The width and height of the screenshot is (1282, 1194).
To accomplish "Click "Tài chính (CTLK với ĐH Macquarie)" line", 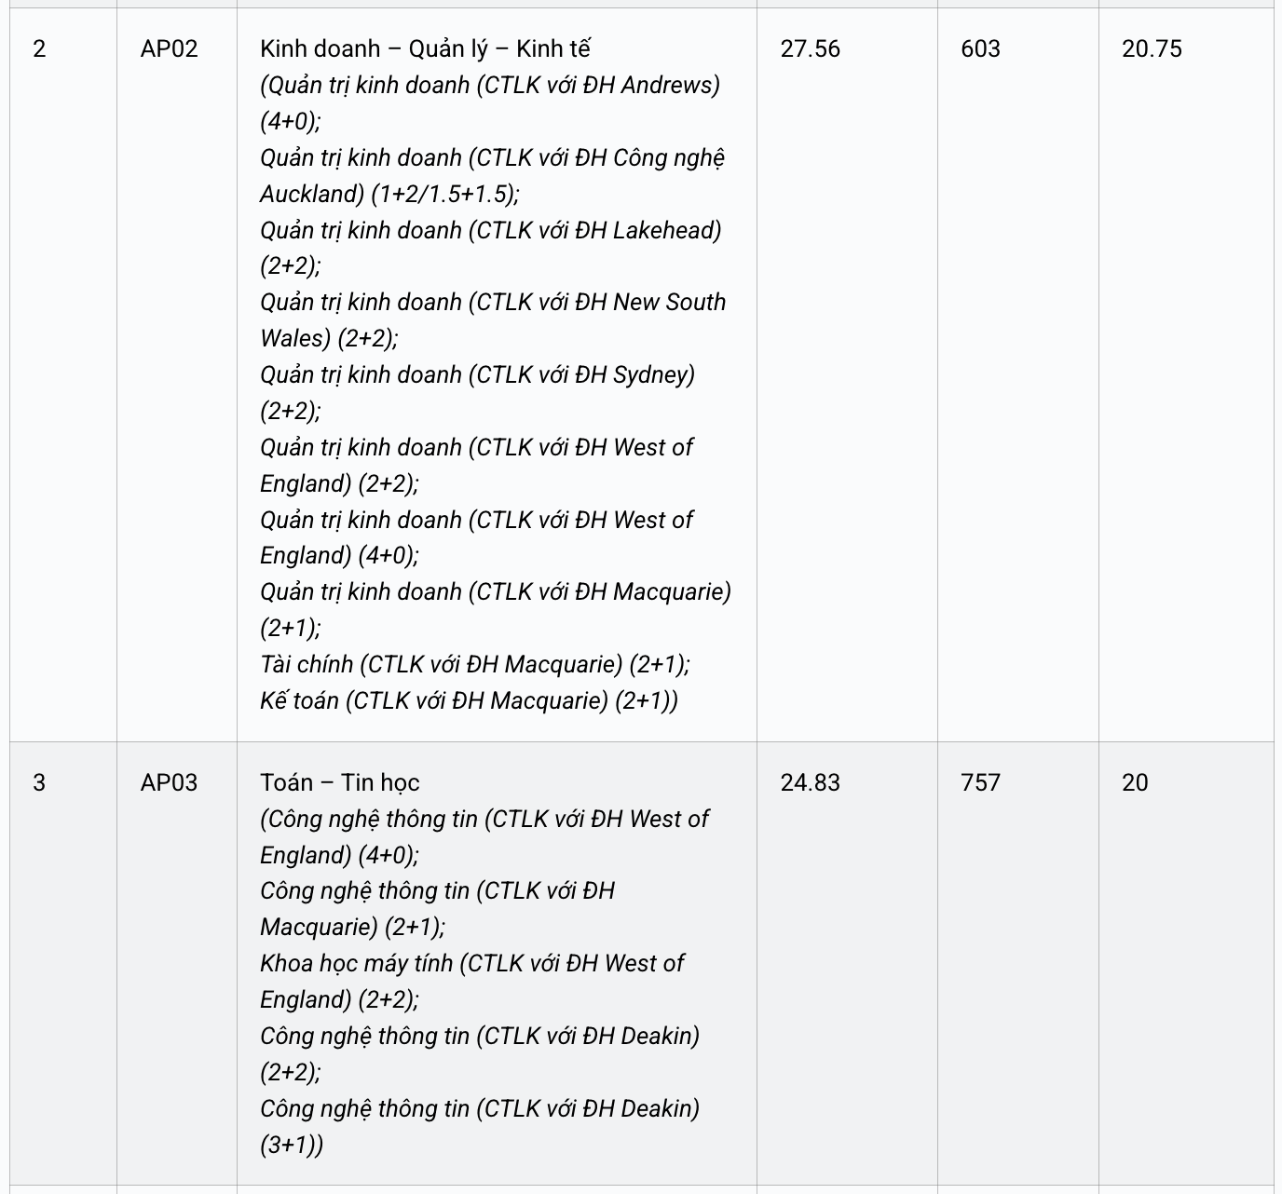I will click(x=474, y=664).
